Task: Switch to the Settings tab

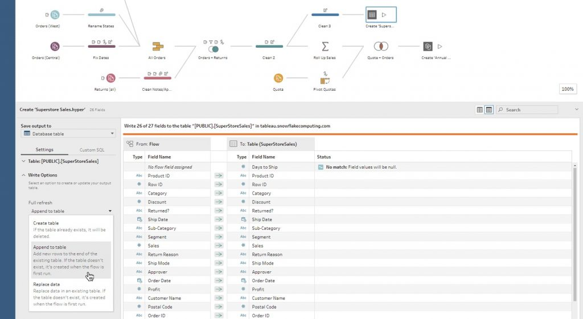Action: (x=44, y=150)
